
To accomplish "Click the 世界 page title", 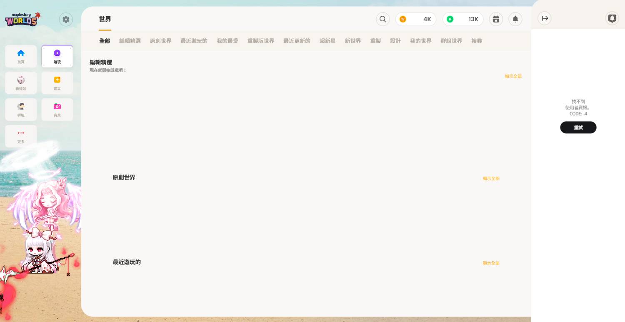I will click(105, 19).
